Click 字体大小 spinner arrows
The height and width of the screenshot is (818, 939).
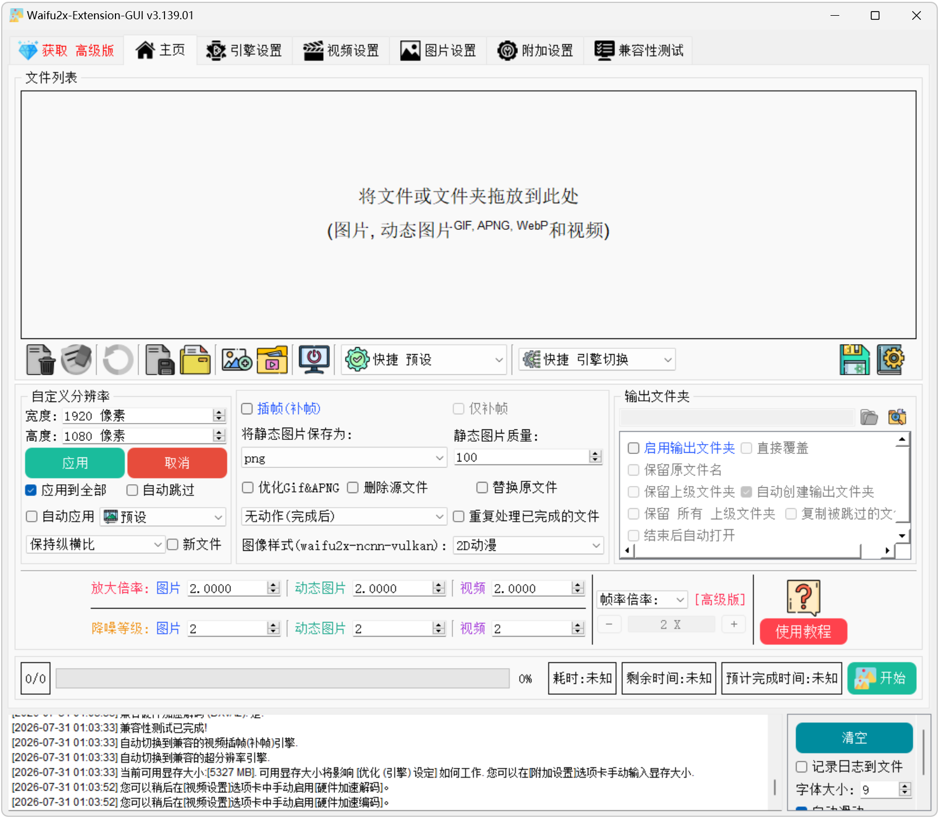coord(905,789)
